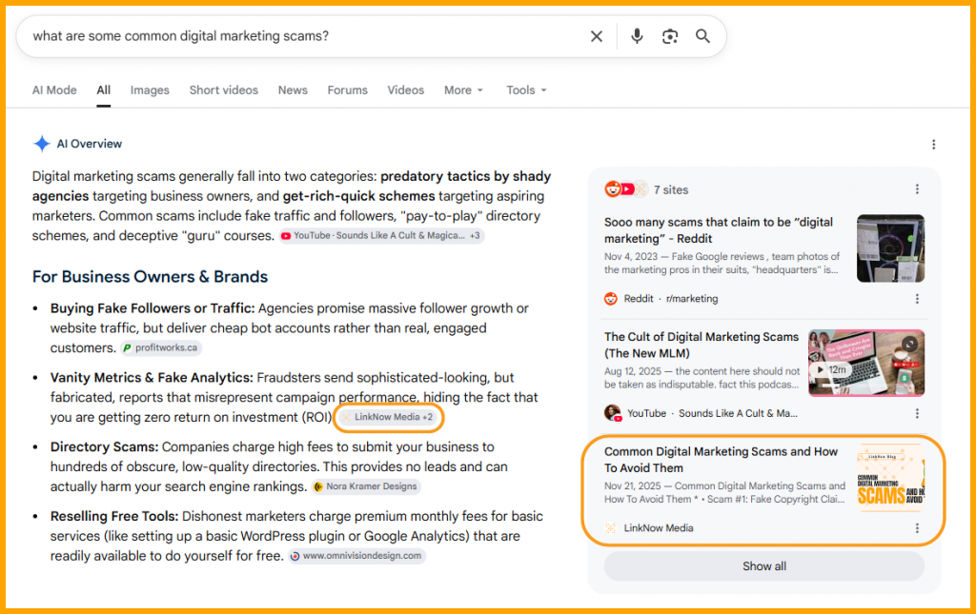Switch to the Videos tab
Viewport: 976px width, 614px height.
tap(405, 90)
